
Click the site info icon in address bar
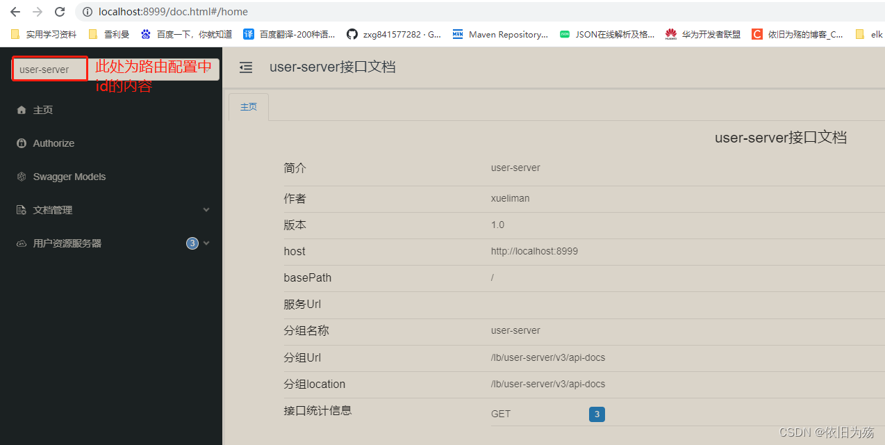(87, 11)
